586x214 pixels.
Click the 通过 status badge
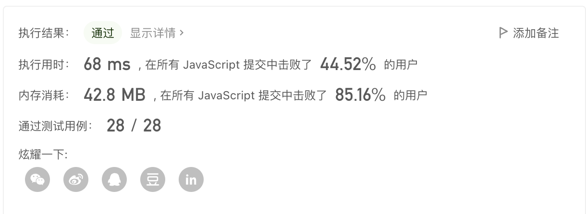(x=103, y=33)
